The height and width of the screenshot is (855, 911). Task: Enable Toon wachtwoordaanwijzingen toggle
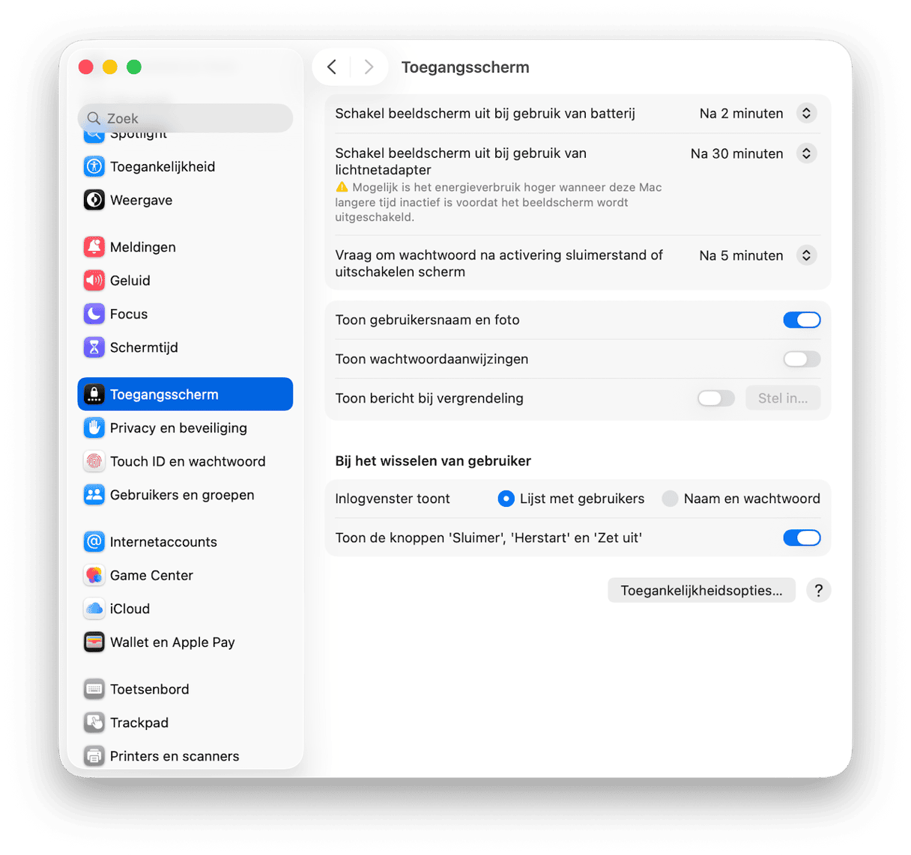(802, 359)
